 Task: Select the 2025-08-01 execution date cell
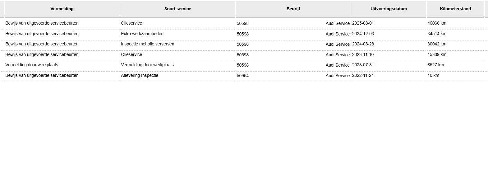point(363,23)
